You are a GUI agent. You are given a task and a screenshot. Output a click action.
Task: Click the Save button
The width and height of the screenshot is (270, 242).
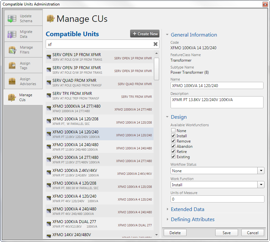(x=227, y=233)
